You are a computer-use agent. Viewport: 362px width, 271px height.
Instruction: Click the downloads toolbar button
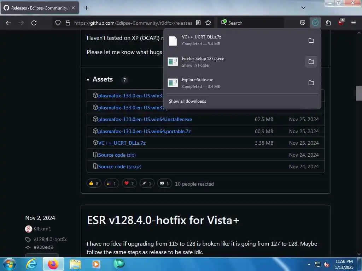315,23
